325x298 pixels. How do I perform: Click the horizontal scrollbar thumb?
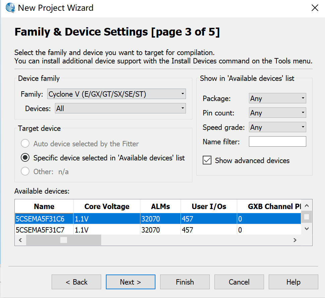pyautogui.click(x=64, y=240)
